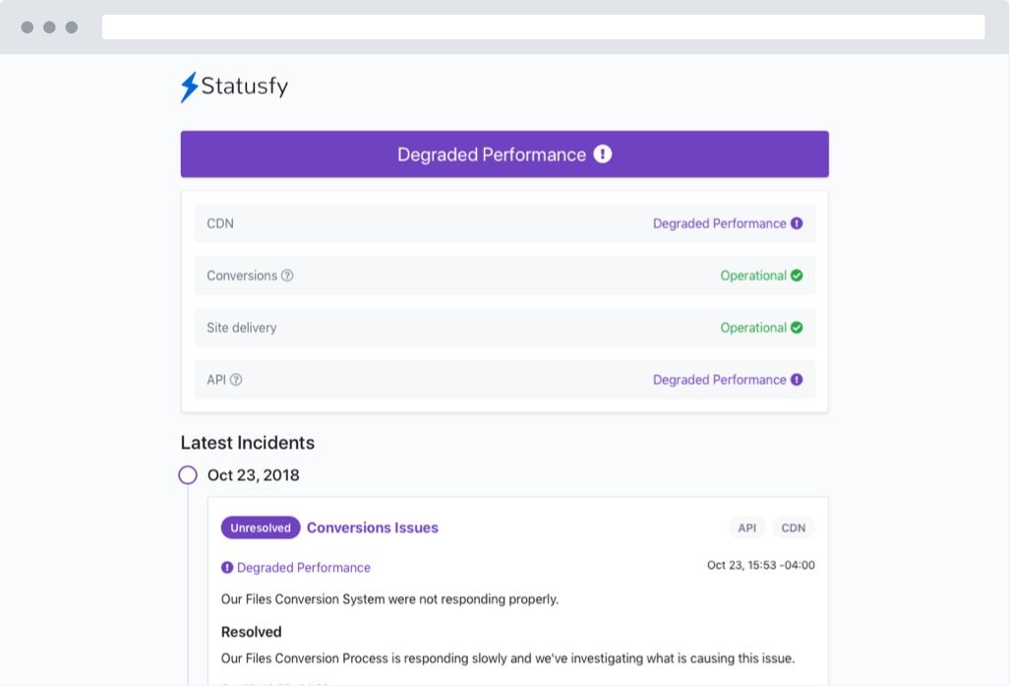Open the help tooltip icon next to API
This screenshot has width=1010, height=686.
click(x=236, y=380)
